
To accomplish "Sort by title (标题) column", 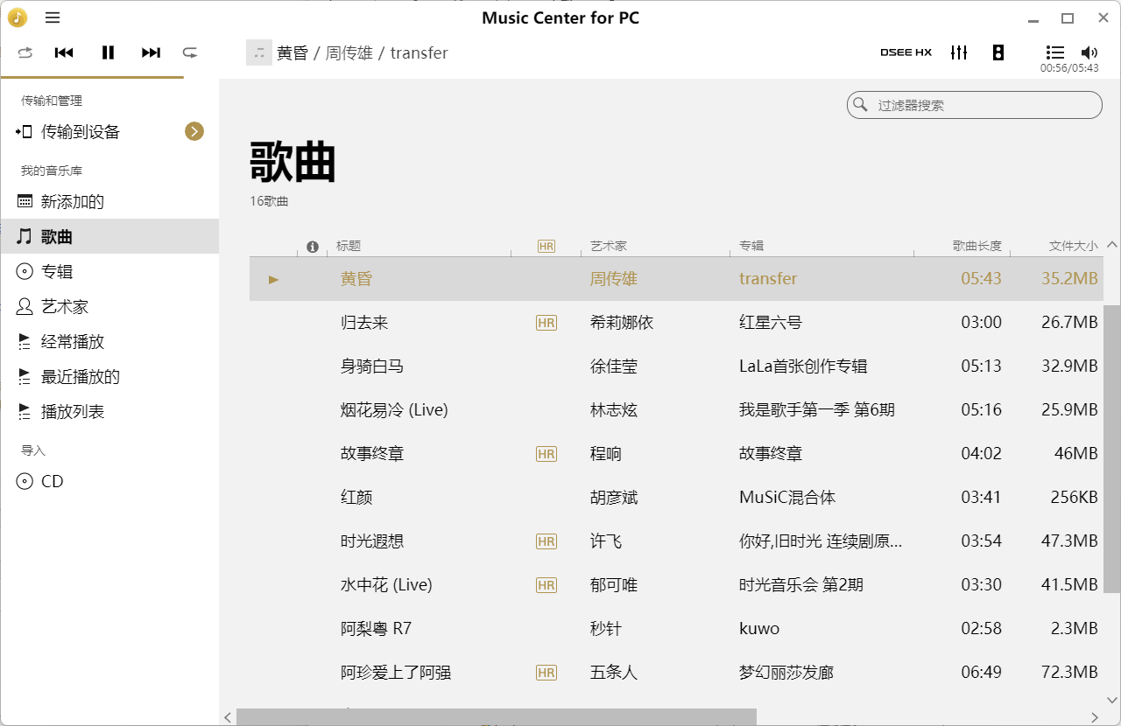I will click(349, 247).
